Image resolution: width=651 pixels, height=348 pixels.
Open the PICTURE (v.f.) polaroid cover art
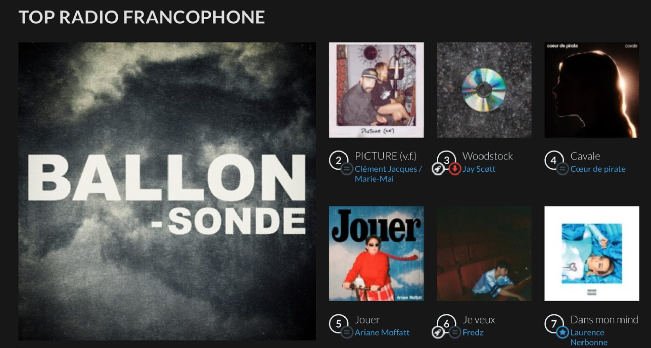point(376,90)
